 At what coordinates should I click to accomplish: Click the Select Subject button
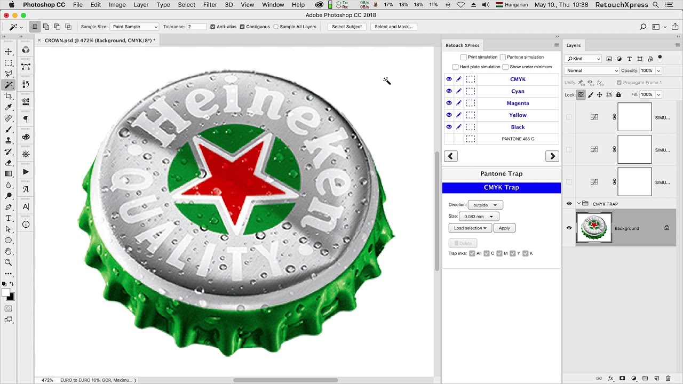pos(347,27)
